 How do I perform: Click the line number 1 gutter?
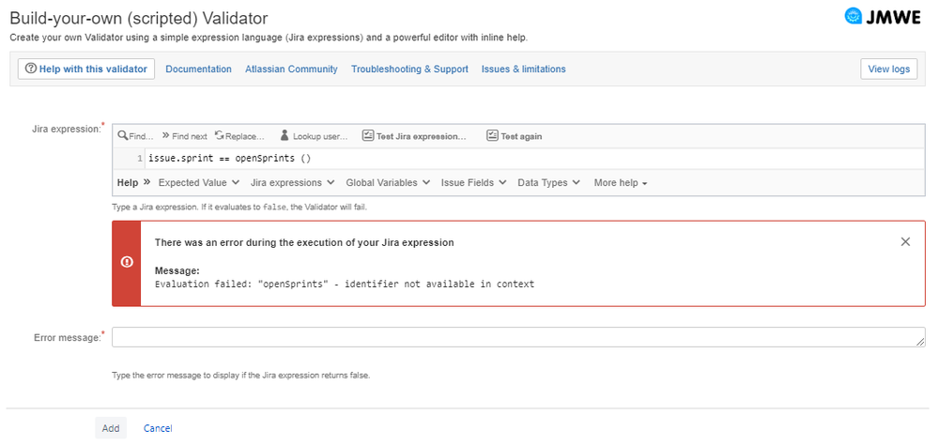pos(139,159)
